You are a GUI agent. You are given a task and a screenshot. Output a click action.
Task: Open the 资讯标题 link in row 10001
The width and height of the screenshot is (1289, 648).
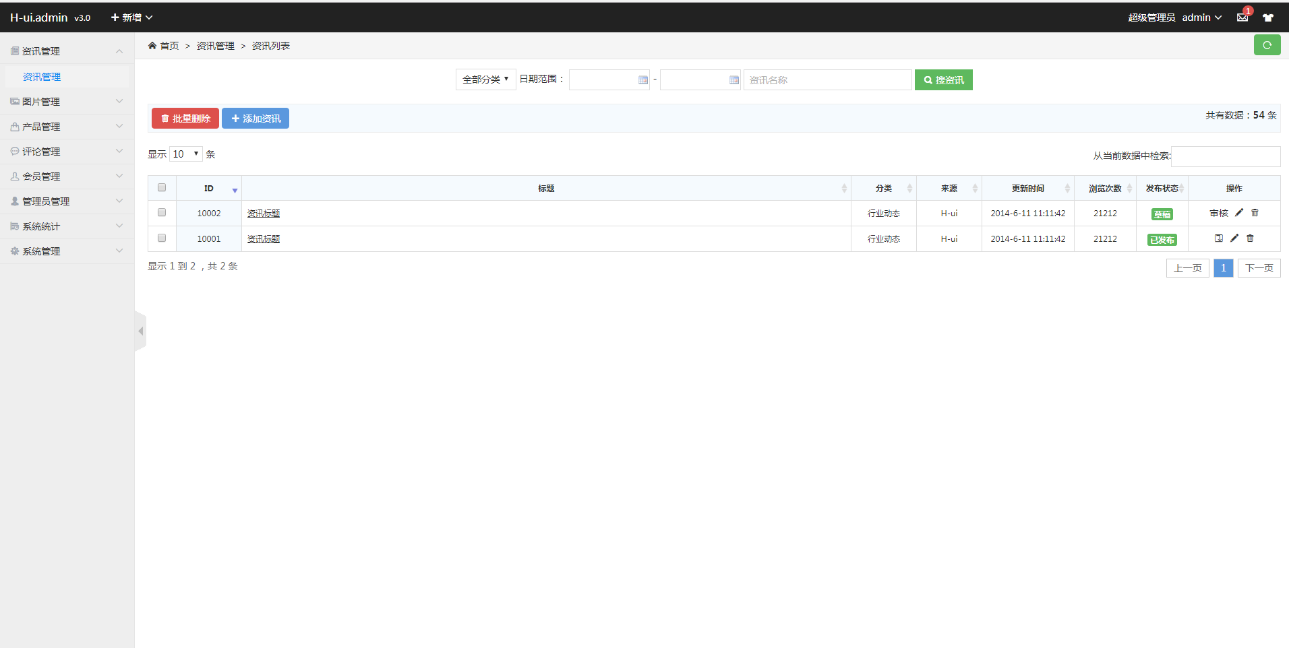point(264,239)
